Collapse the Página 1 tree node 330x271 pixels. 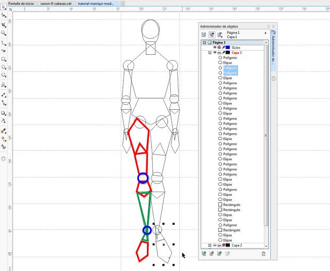coord(204,43)
